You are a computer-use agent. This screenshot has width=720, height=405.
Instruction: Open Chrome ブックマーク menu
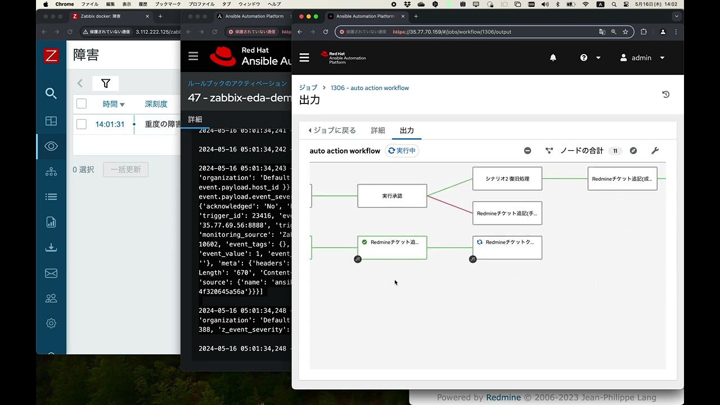[168, 4]
